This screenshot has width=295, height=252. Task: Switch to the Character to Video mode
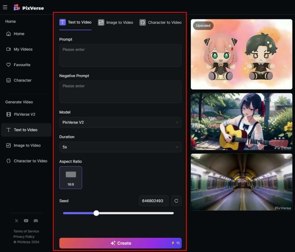[x=160, y=22]
